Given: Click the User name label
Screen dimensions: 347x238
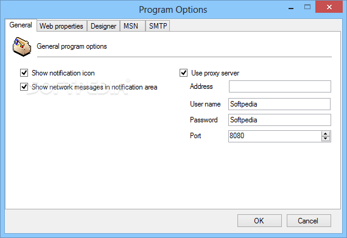Looking at the screenshot, I should [x=205, y=104].
